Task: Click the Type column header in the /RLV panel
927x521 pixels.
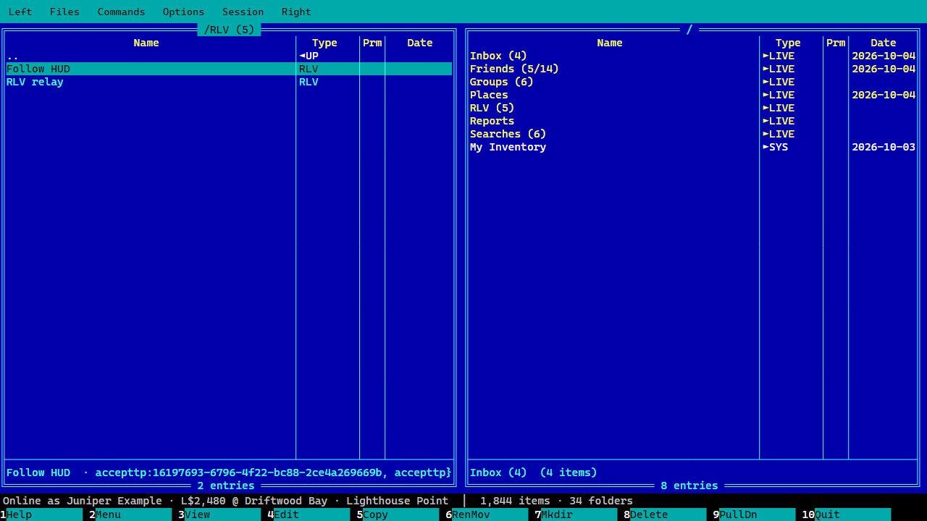Action: (324, 43)
